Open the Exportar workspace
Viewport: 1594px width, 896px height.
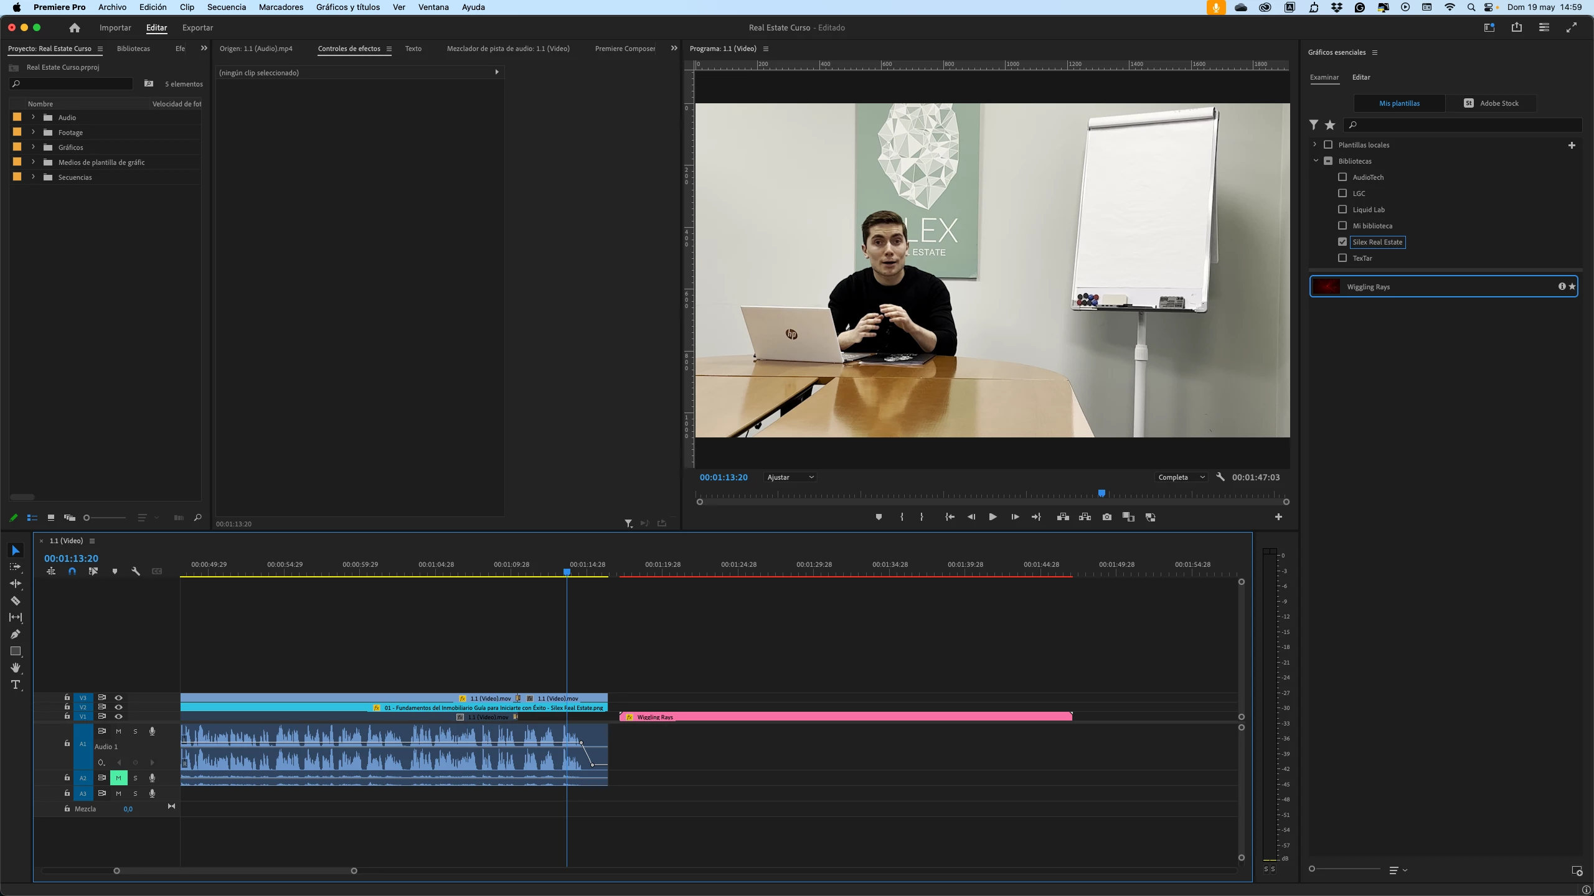[197, 27]
